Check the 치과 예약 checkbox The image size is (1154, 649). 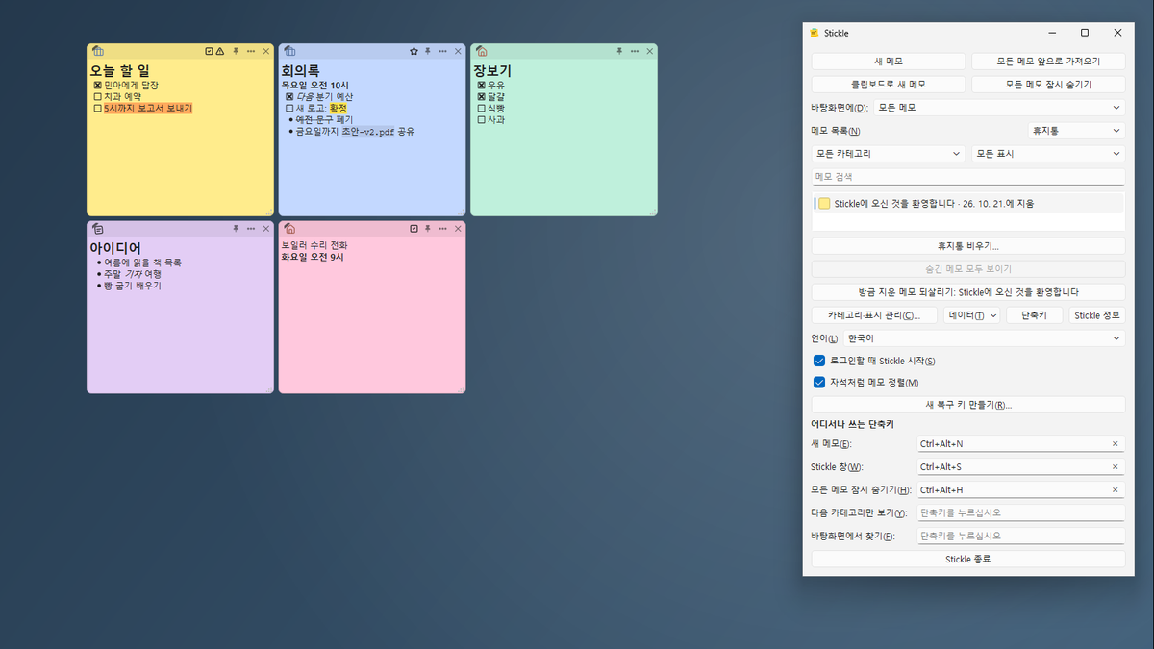click(x=97, y=97)
